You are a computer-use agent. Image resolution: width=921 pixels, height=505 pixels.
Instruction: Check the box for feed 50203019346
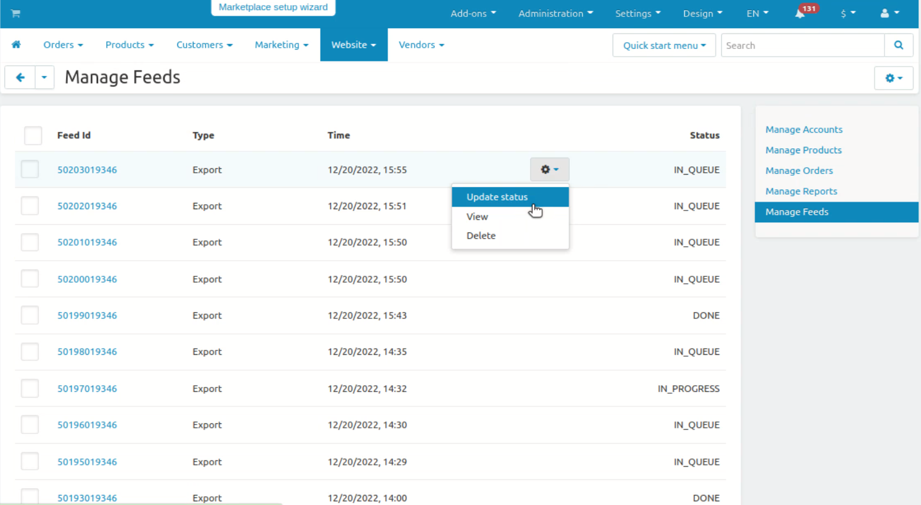30,170
